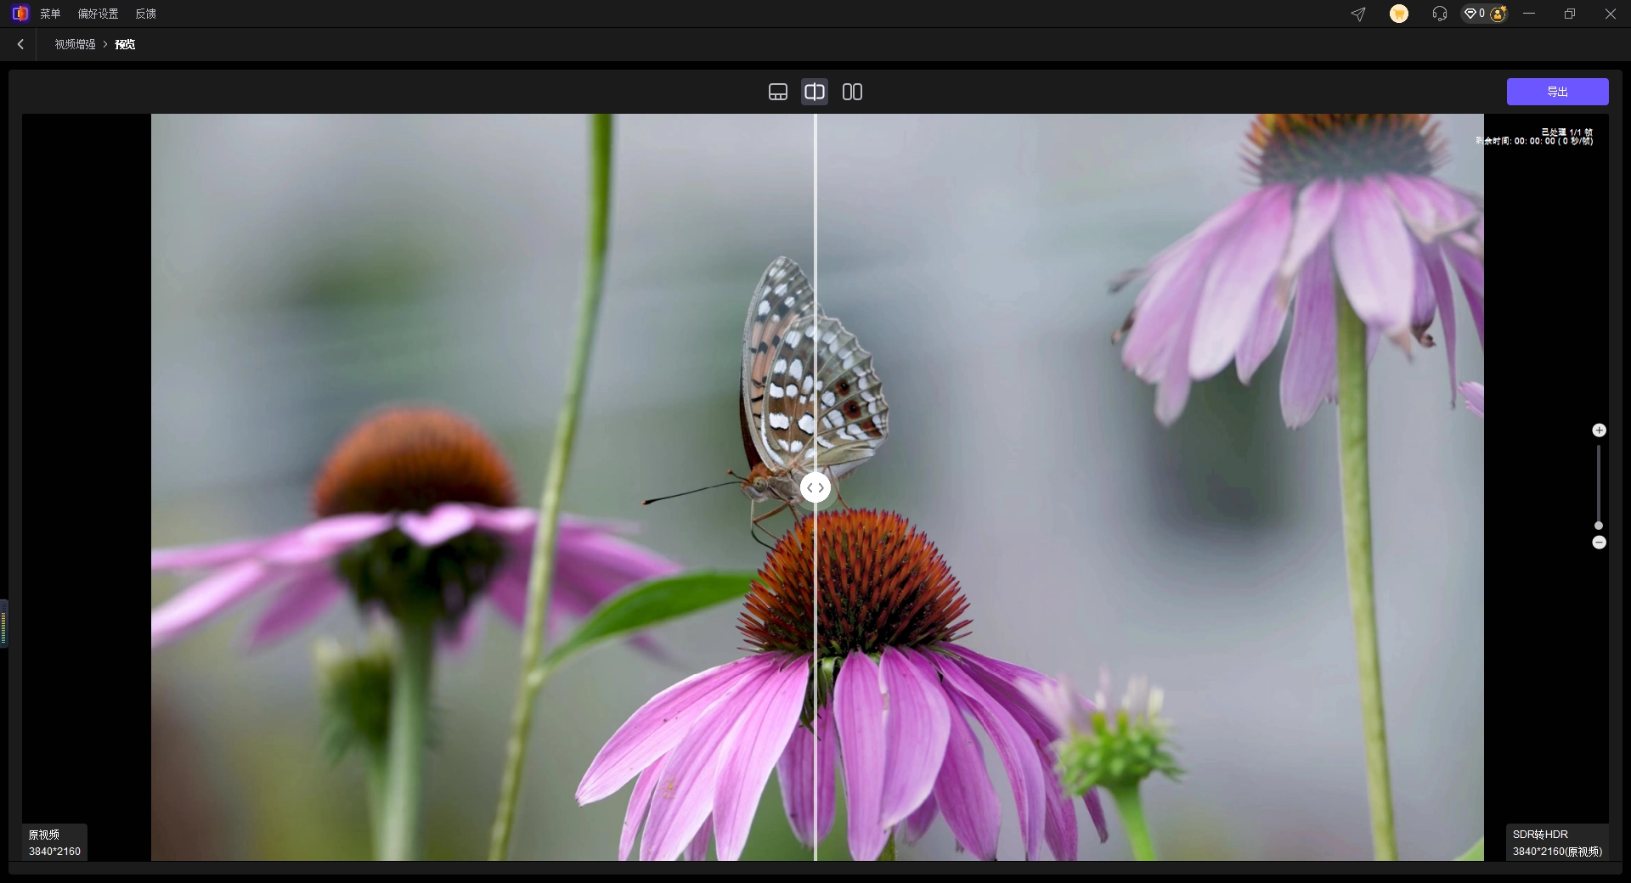
Task: Zoom in with the plus button
Action: click(x=1599, y=430)
